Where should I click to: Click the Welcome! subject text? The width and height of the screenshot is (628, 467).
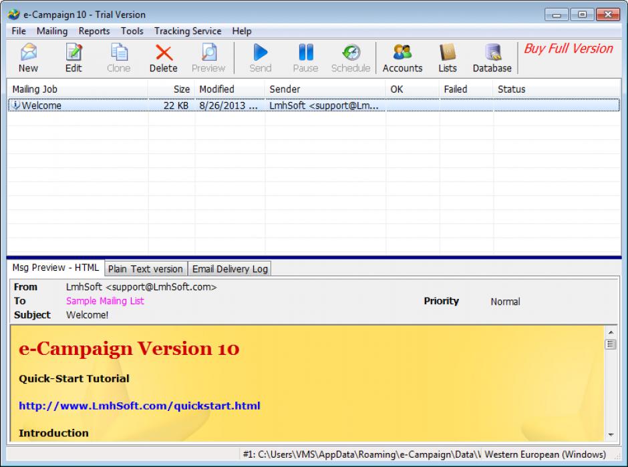tap(88, 315)
